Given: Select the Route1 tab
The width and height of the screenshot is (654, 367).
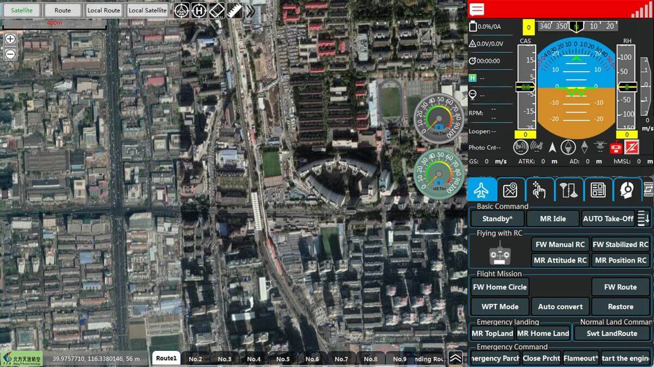Looking at the screenshot, I should pos(166,358).
